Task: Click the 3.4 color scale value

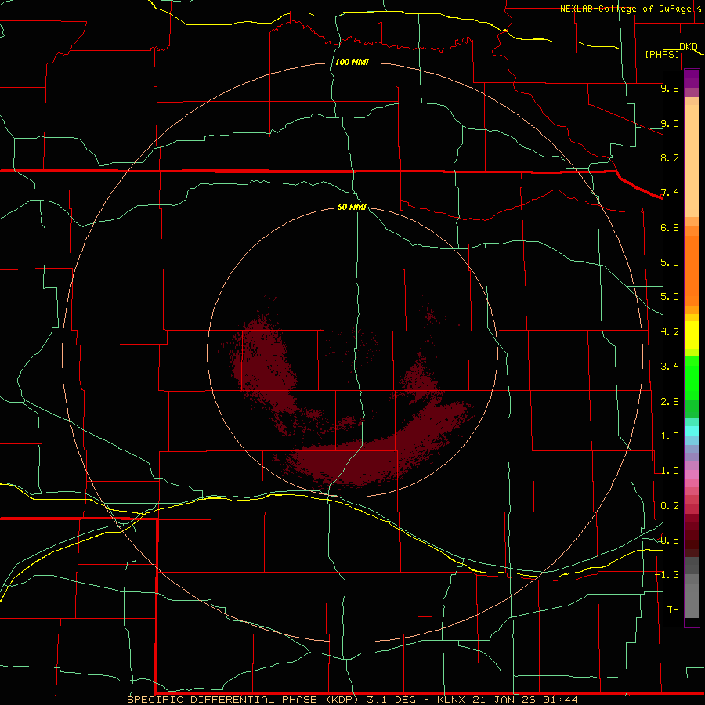Action: point(670,367)
